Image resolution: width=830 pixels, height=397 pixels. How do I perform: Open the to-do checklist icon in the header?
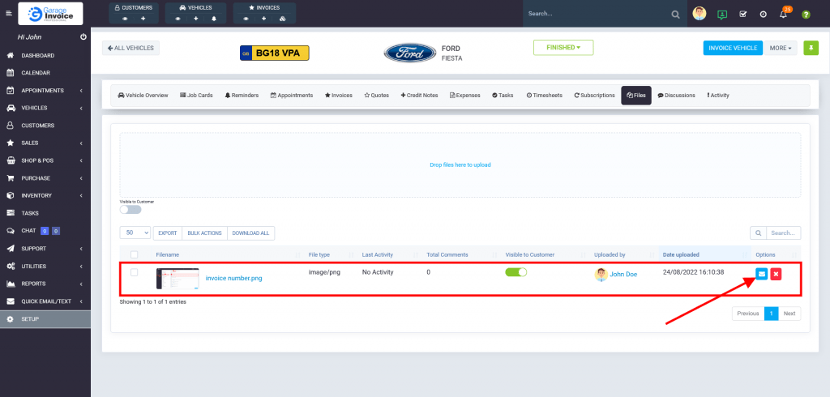tap(742, 15)
